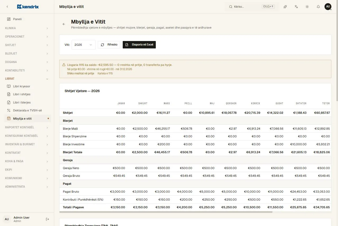Click the Mbyllja e vitit calendar icon
This screenshot has height=226, width=338.
click(9, 119)
